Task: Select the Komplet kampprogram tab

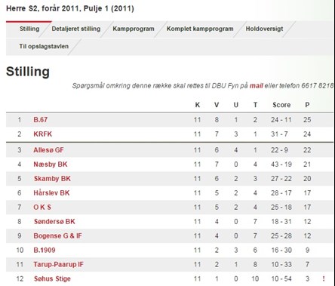Action: [x=200, y=29]
